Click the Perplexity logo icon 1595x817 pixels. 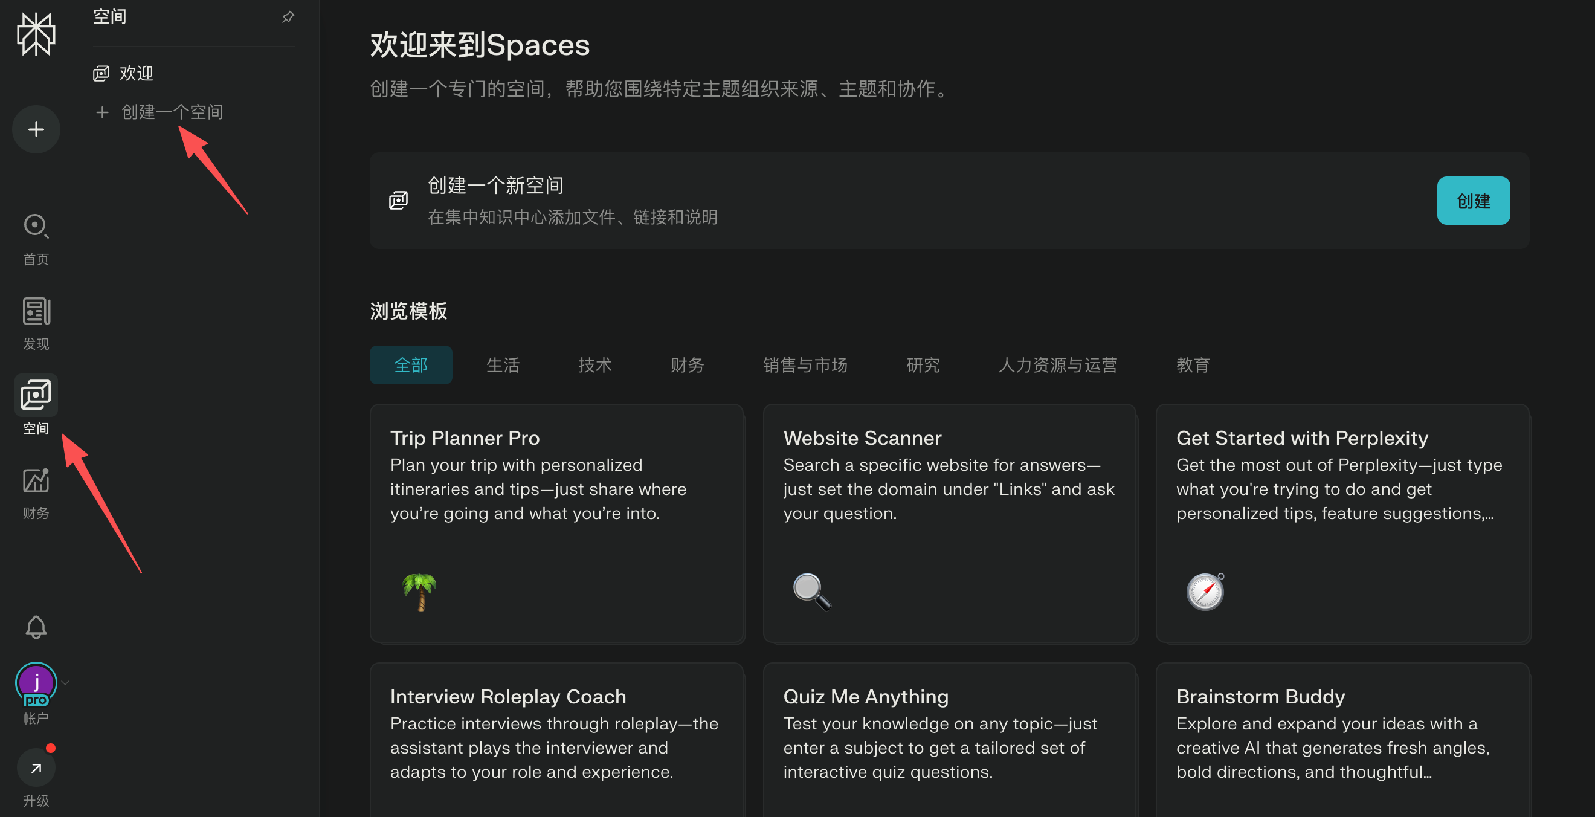click(x=36, y=34)
